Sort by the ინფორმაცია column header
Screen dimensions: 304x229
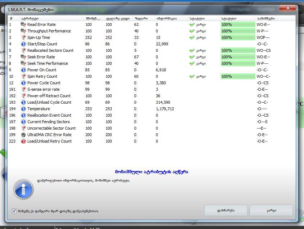click(171, 18)
